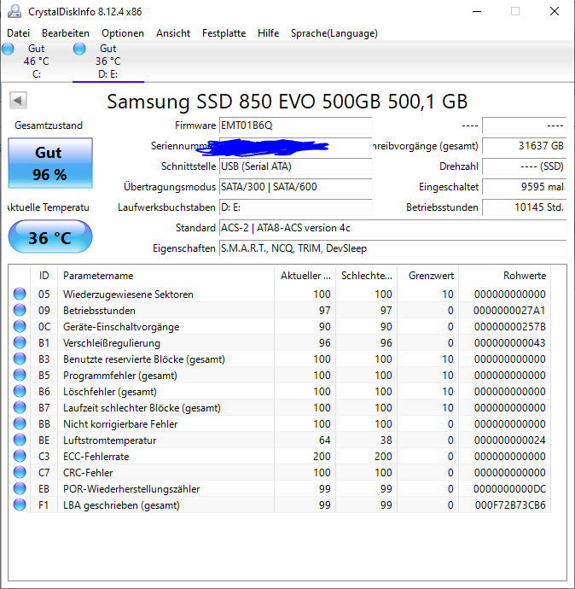Click the Parametername column header
Viewport: 575px width, 589px height.
pyautogui.click(x=166, y=276)
